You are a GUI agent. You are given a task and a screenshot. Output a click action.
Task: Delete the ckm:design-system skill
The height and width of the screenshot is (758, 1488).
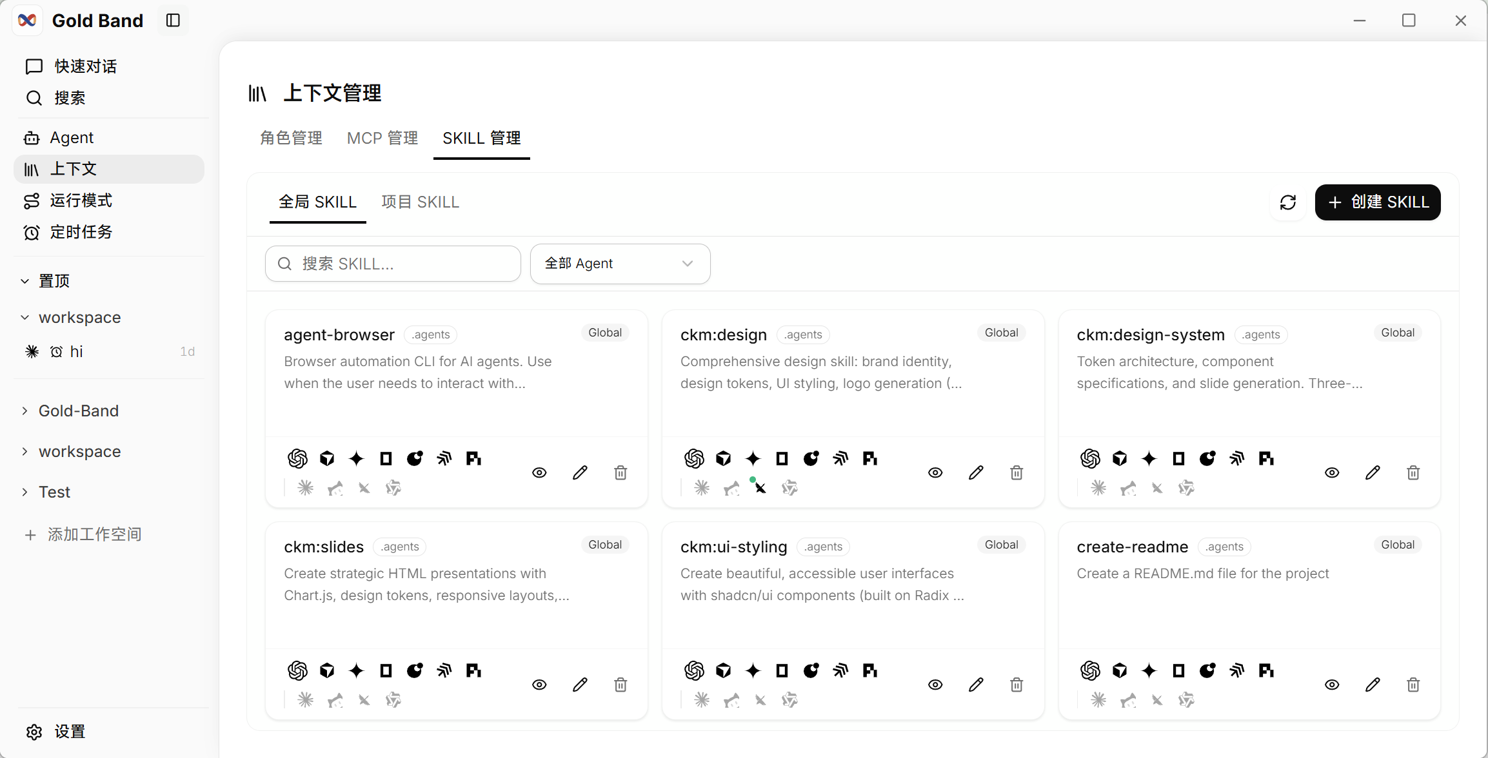point(1413,472)
